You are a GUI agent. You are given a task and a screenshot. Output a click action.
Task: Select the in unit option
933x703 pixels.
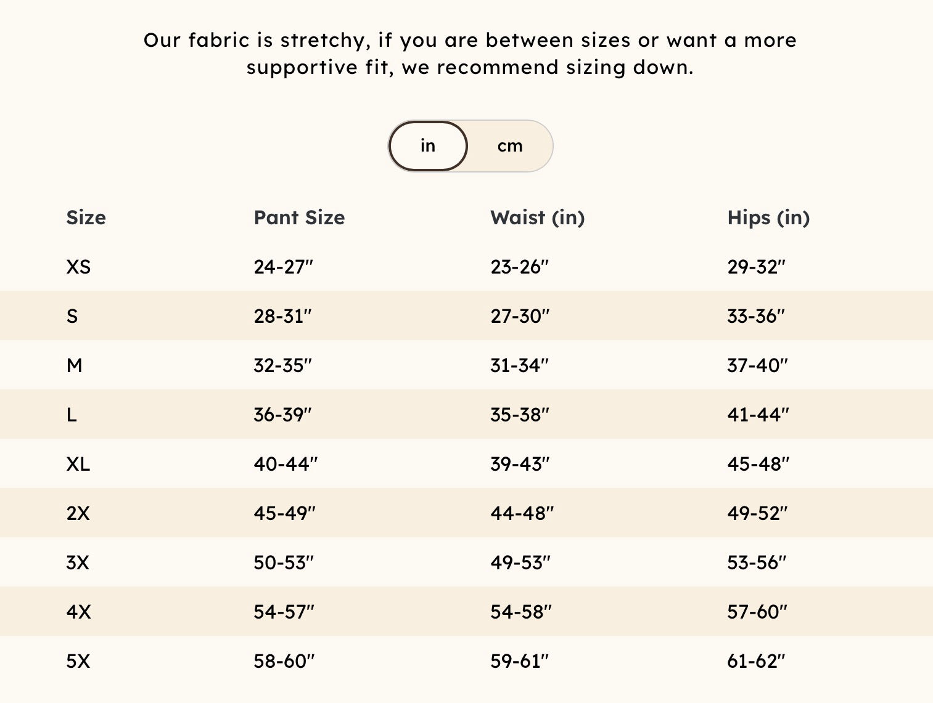pos(428,146)
